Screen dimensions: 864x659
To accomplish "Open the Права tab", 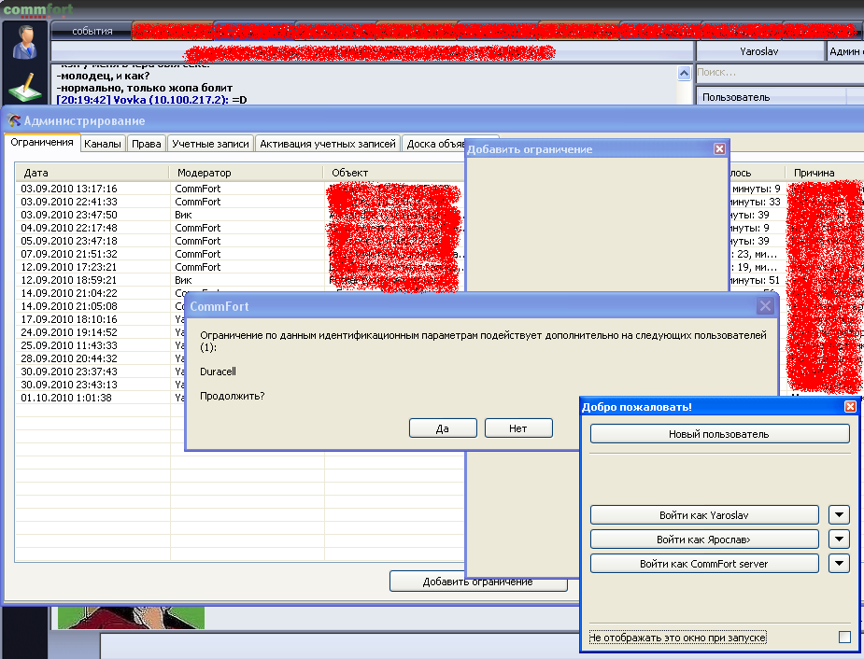I will pos(147,144).
